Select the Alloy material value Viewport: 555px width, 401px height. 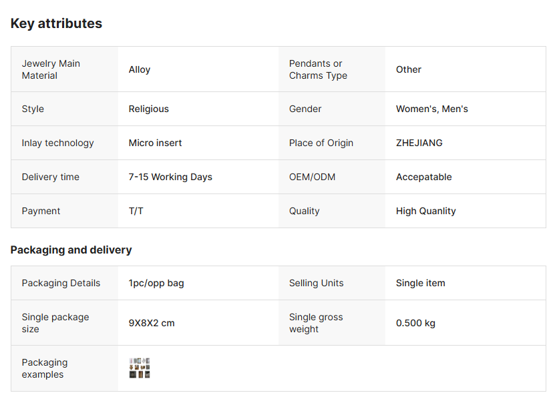pyautogui.click(x=140, y=69)
